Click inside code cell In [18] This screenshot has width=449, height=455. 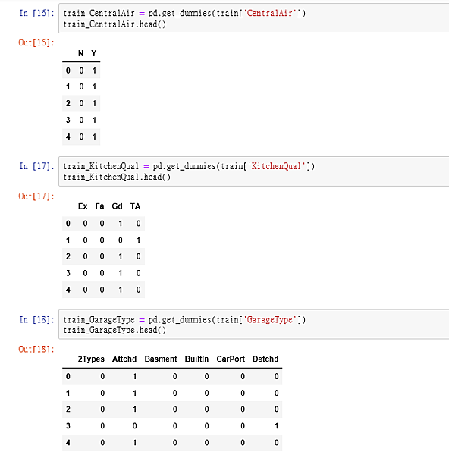pyautogui.click(x=254, y=325)
